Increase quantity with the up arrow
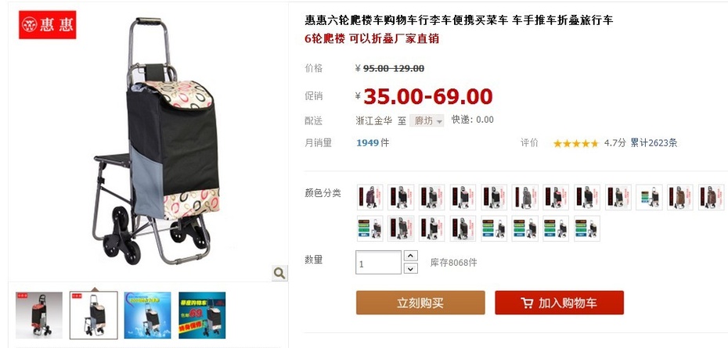Image resolution: width=728 pixels, height=348 pixels. click(x=410, y=256)
